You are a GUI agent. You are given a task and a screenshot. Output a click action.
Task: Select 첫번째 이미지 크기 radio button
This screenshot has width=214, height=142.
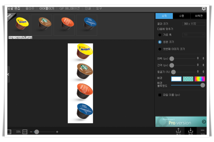(x=160, y=49)
